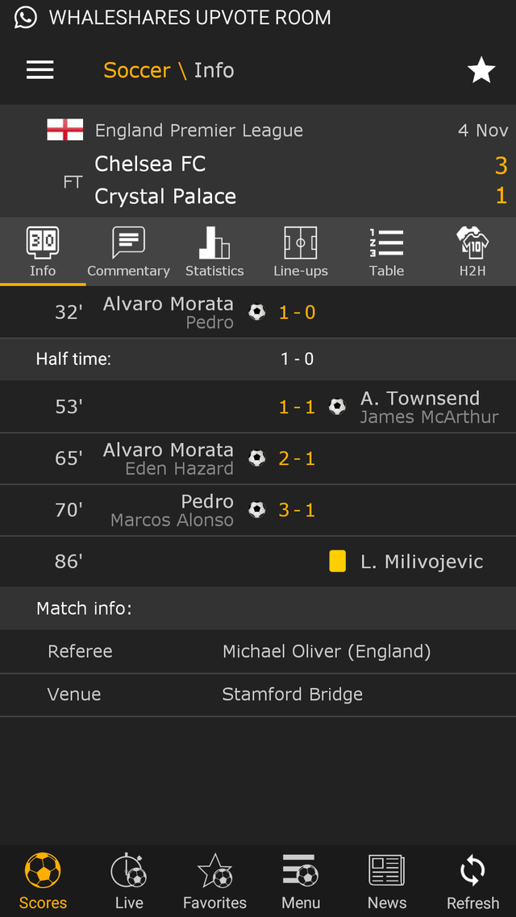This screenshot has width=516, height=917.
Task: Tap the WhatsApp notification icon
Action: point(26,17)
